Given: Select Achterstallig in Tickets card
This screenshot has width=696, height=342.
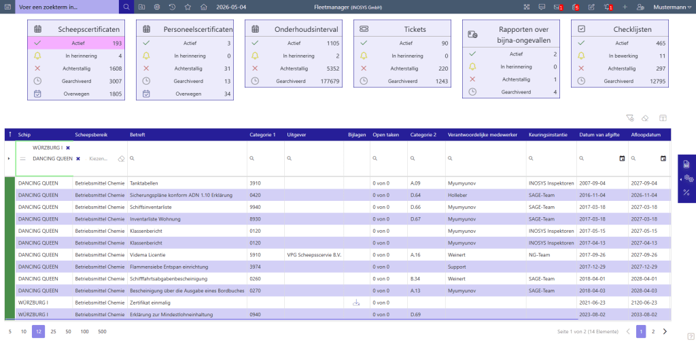Looking at the screenshot, I should coord(402,69).
